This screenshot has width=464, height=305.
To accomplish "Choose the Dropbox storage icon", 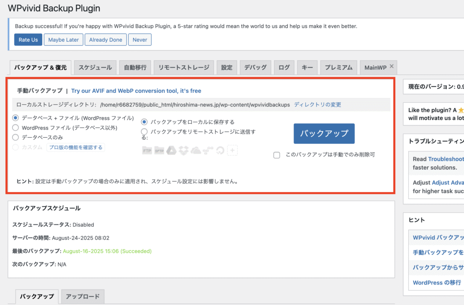I will pos(184,150).
